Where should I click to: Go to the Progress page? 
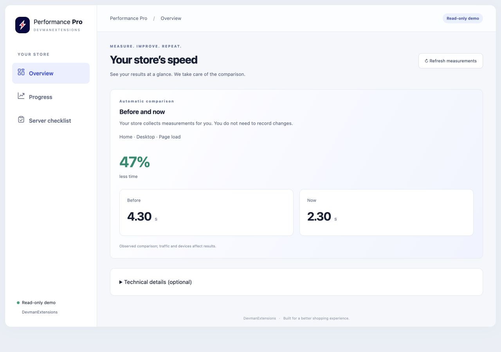pos(51,97)
